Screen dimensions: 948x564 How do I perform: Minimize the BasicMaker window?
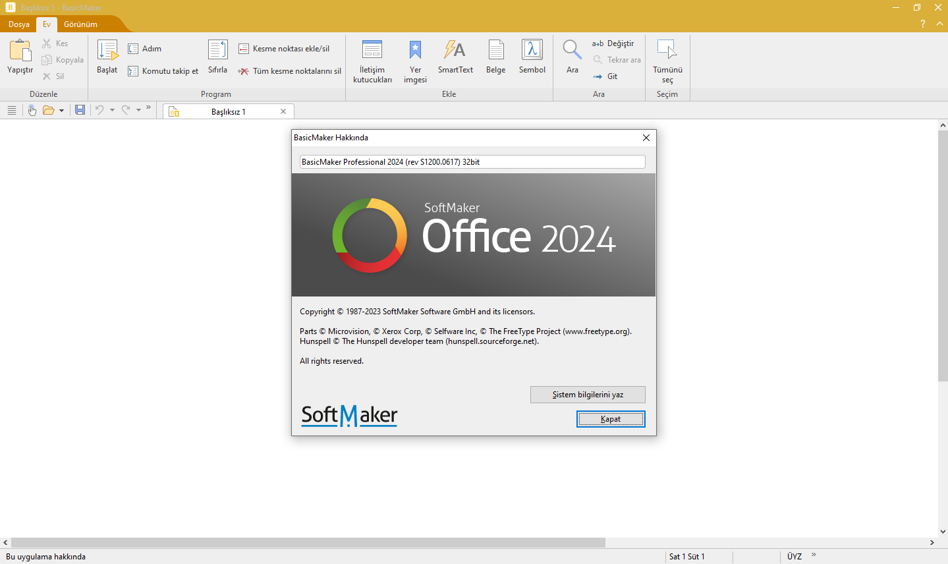coord(896,7)
